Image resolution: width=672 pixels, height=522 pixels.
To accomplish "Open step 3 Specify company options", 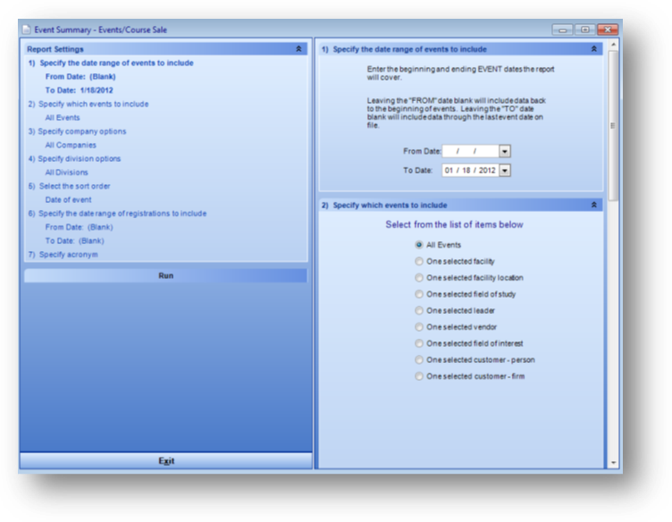I will [77, 131].
